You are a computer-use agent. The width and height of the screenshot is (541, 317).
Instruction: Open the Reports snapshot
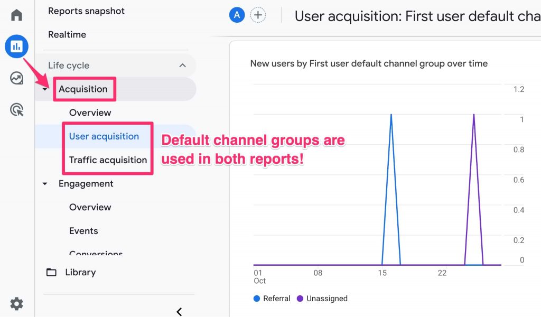[x=86, y=11]
